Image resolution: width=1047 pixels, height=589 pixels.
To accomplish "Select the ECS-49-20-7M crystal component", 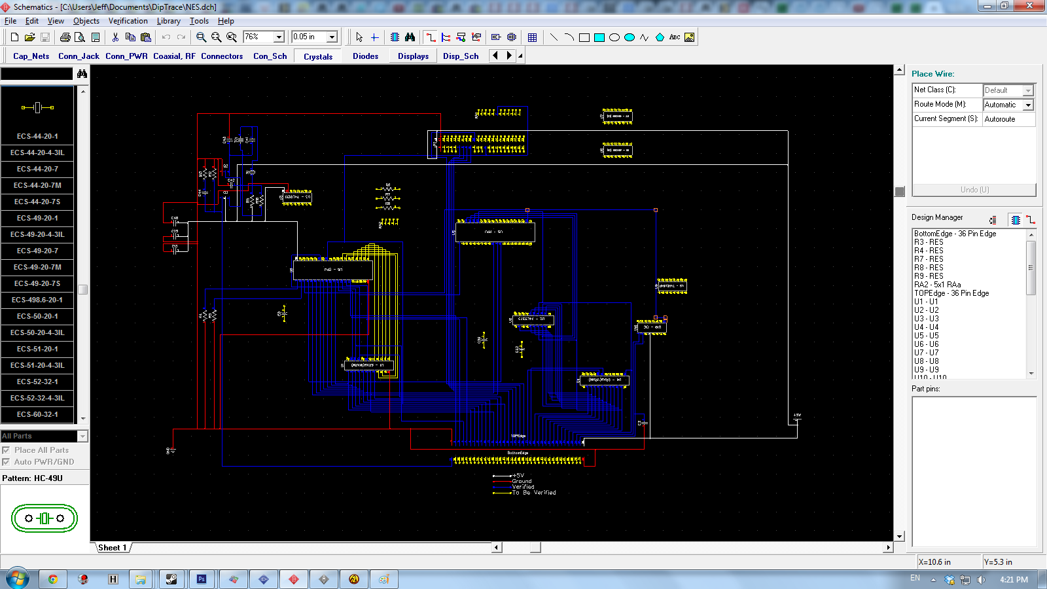I will tap(37, 267).
